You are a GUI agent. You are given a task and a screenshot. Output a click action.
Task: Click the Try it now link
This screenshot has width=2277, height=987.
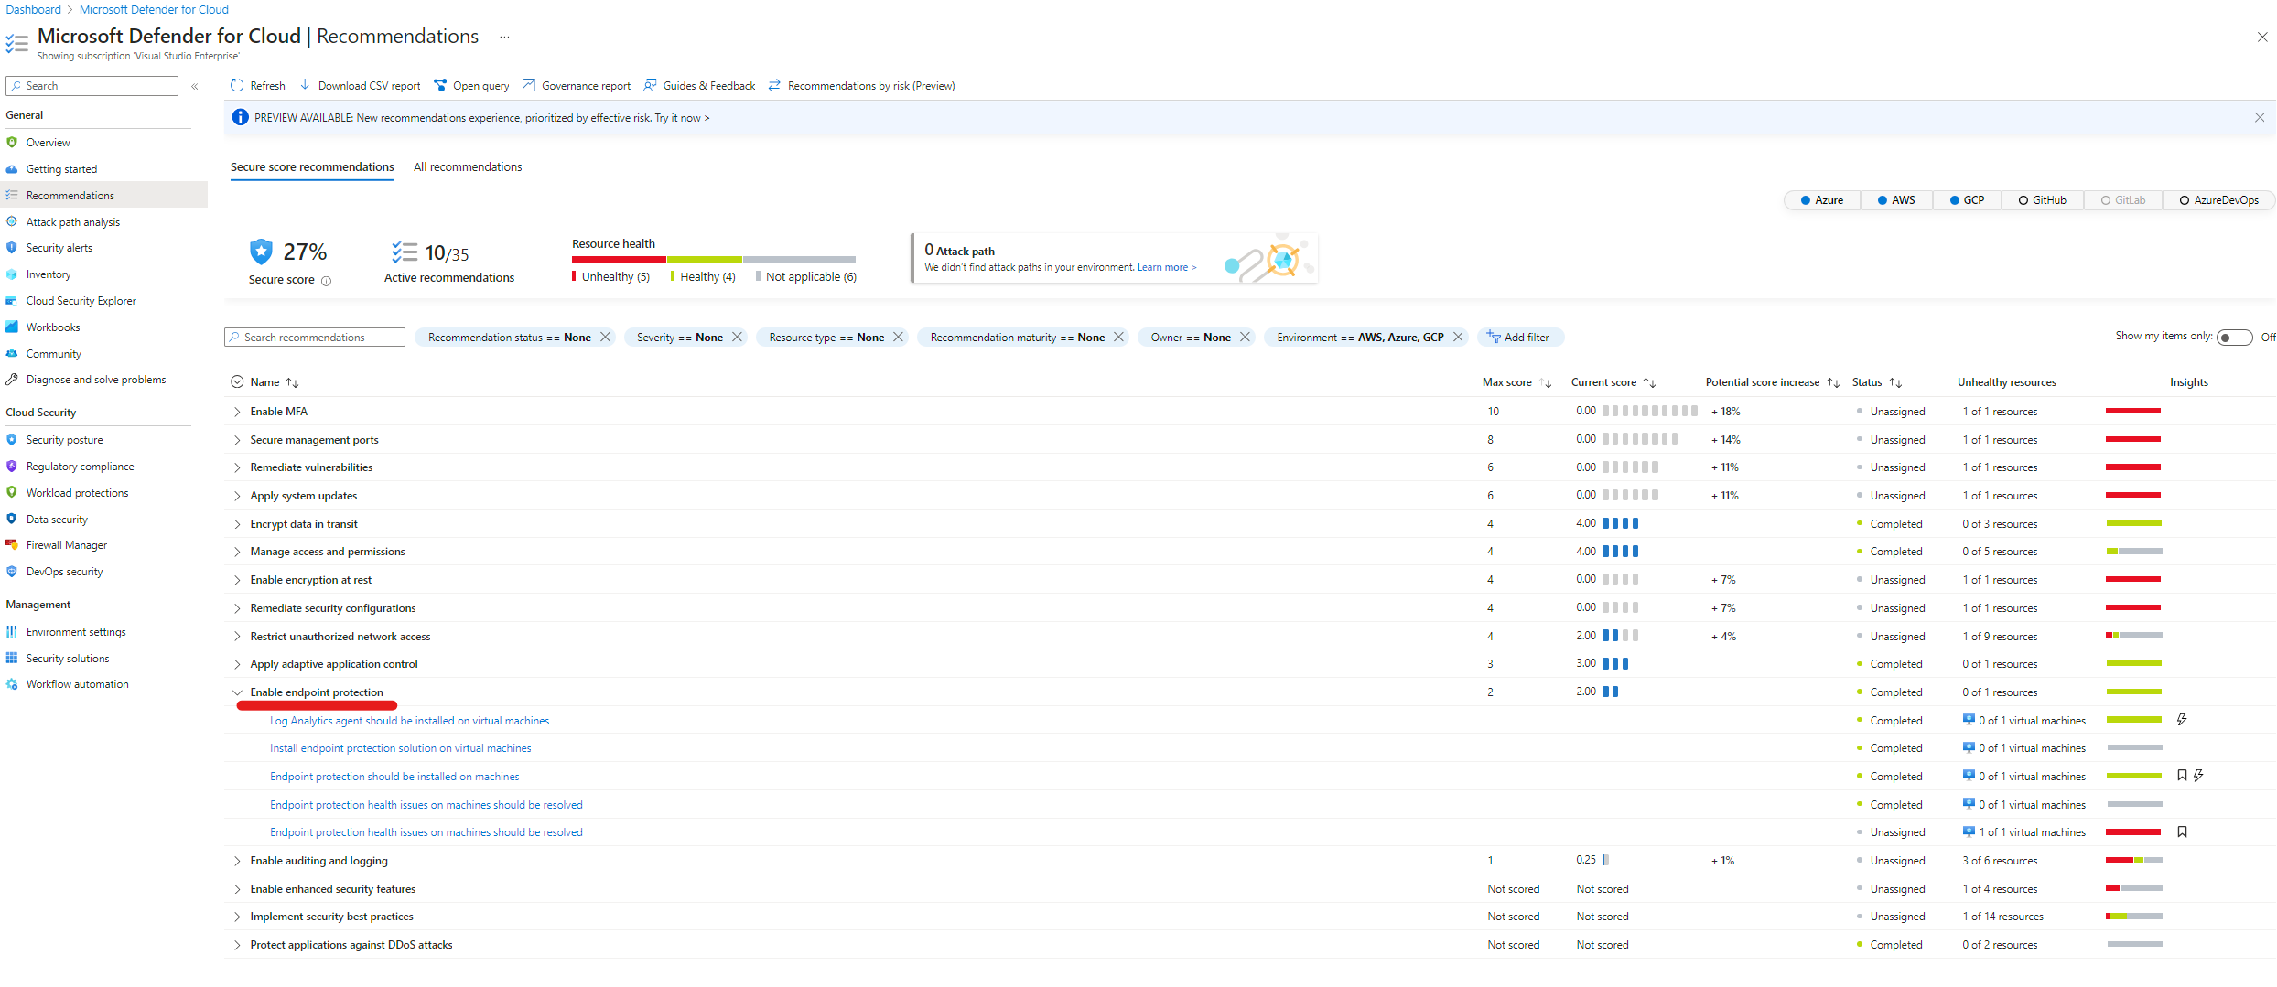(682, 118)
